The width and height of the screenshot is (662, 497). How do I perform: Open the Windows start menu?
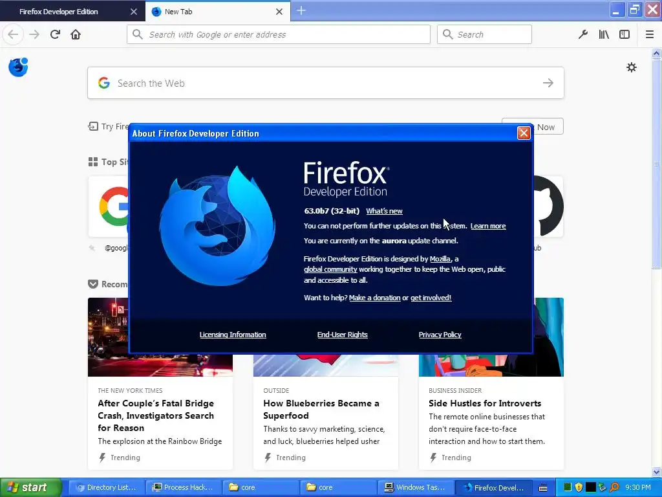point(31,487)
